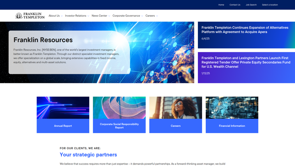Click the 6/4/25 news date
This screenshot has width=295, height=166.
[205, 39]
